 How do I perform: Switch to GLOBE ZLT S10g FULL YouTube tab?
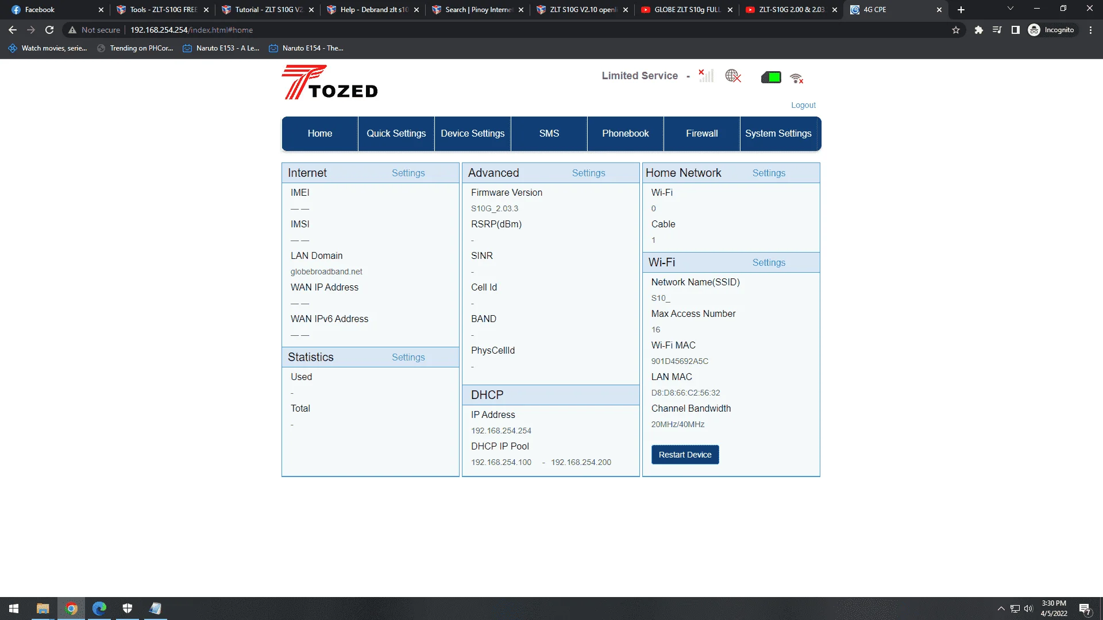(688, 10)
